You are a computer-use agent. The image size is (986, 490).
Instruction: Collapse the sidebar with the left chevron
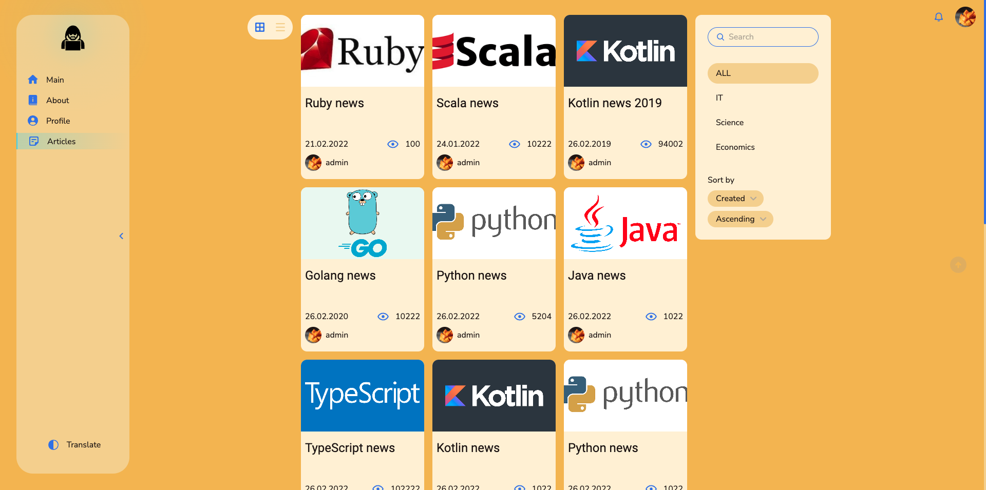click(x=121, y=236)
